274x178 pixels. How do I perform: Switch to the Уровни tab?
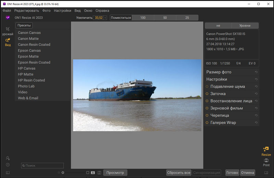tap(245, 26)
